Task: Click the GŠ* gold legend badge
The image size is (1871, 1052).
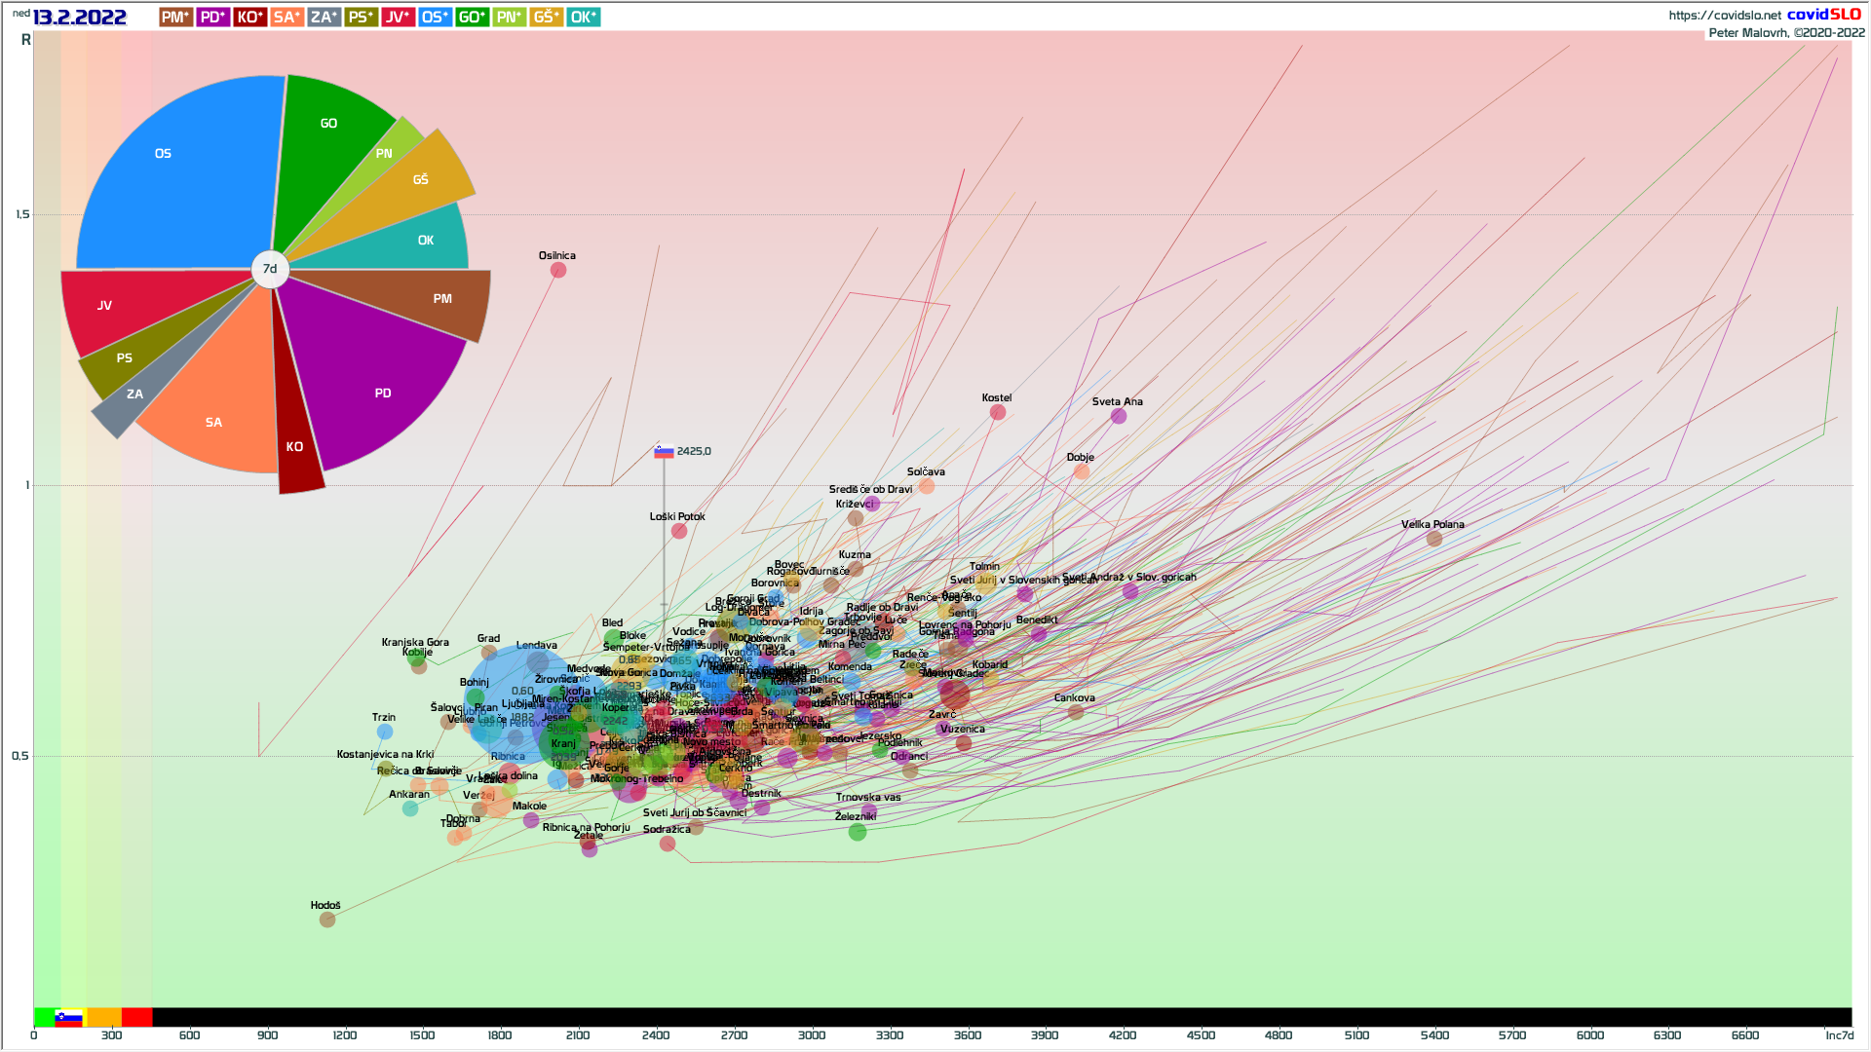Action: click(x=546, y=18)
